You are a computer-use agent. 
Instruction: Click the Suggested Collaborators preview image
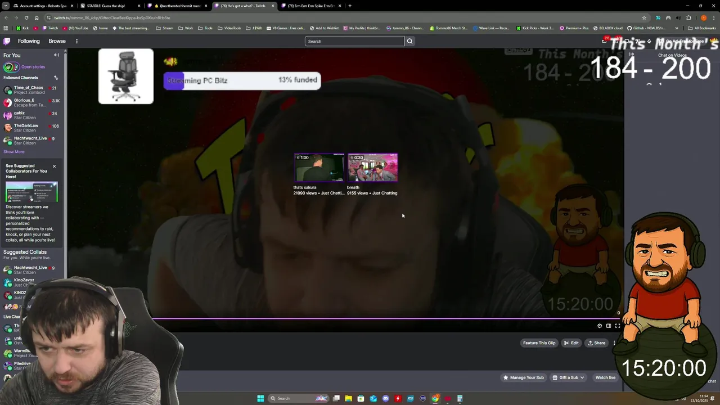click(31, 192)
